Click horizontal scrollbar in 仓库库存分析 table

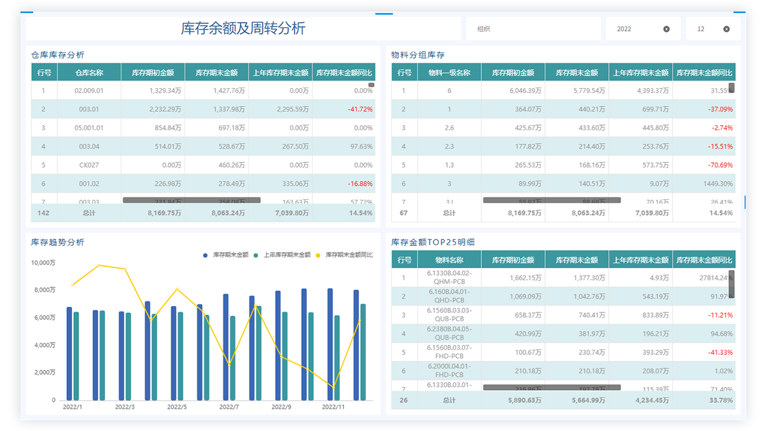click(191, 200)
